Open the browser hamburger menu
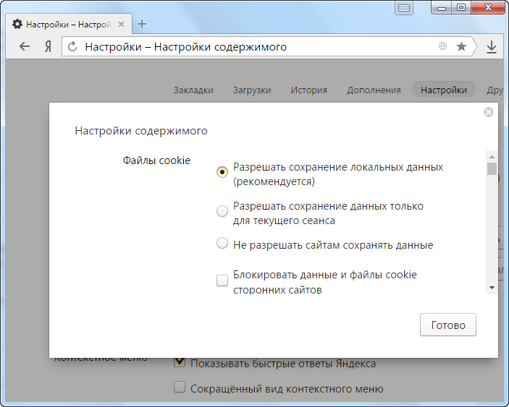Image resolution: width=509 pixels, height=407 pixels. click(404, 8)
